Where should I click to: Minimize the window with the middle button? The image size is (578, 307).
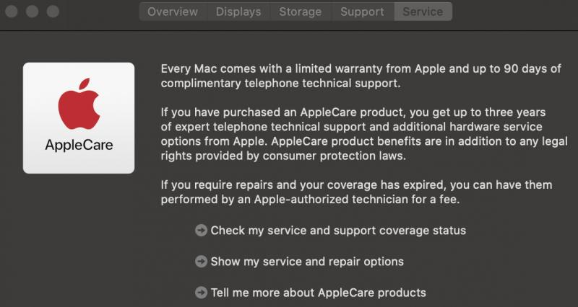[x=33, y=12]
